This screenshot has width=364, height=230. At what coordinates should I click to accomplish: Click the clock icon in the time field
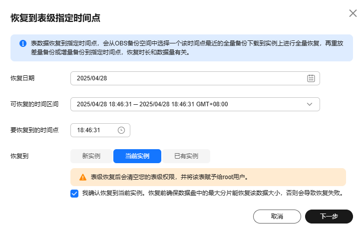point(121,130)
